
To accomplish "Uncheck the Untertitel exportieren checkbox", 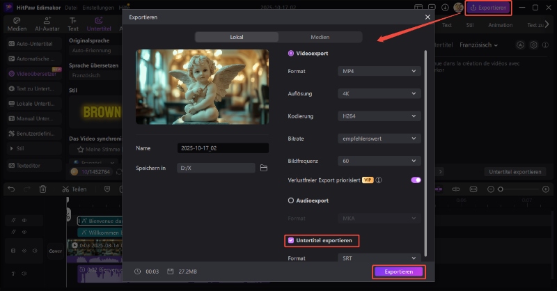I will 291,240.
